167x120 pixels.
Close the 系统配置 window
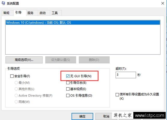[x=163, y=3]
